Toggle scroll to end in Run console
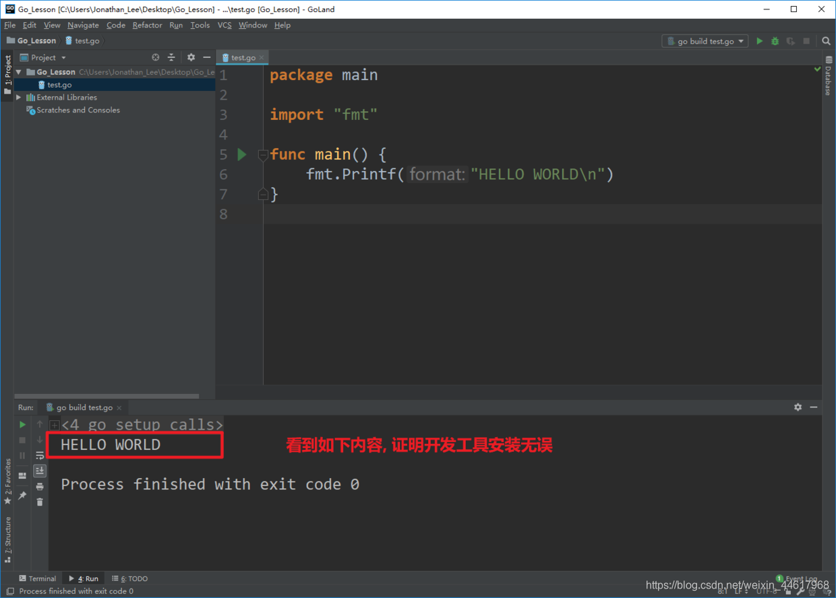The height and width of the screenshot is (598, 836). click(40, 471)
